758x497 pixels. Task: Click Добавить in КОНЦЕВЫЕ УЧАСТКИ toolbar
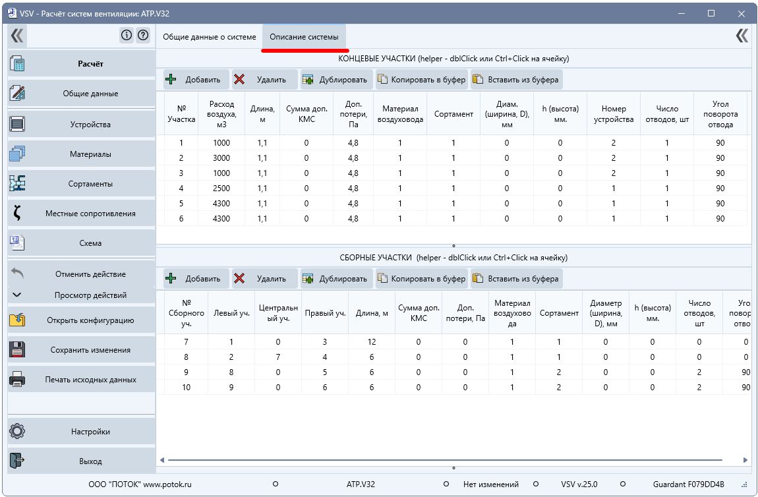click(196, 80)
